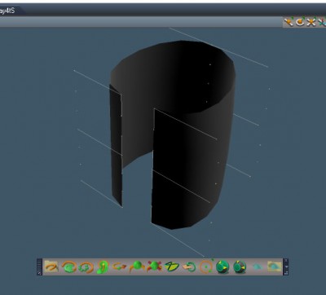
Task: Click the green ear-shaped figure icon
Action: pos(103,267)
